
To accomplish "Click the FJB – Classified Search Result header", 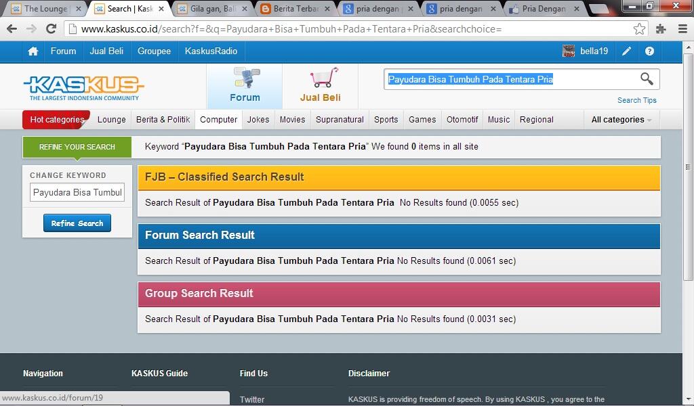I will click(x=399, y=177).
